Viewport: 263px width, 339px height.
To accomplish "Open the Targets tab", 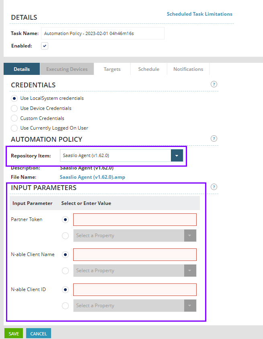I will click(x=112, y=69).
